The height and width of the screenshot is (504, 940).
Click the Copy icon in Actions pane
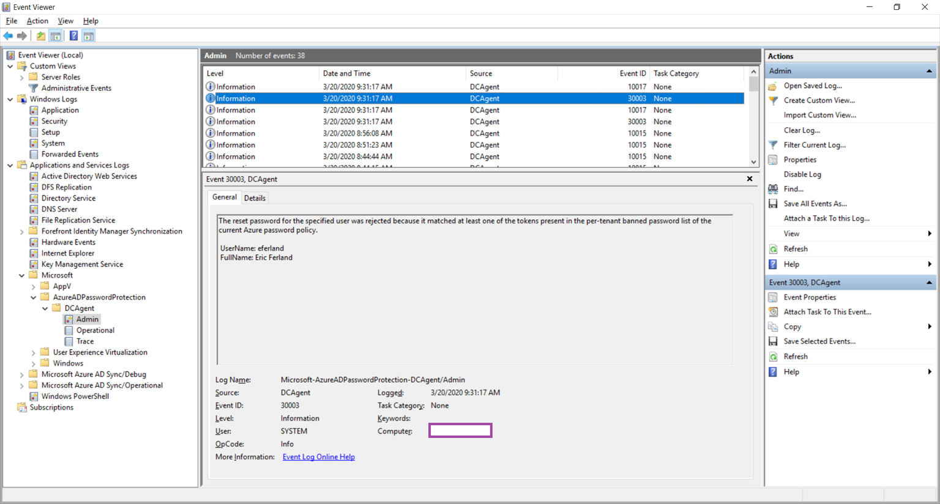click(774, 327)
